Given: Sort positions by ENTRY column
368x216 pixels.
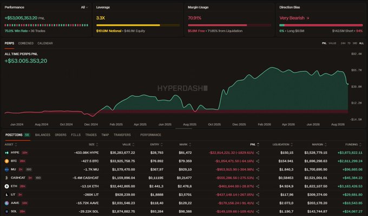Looking at the screenshot, I should (x=156, y=145).
